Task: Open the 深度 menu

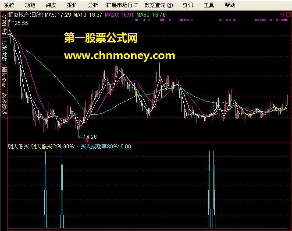Action: (x=51, y=5)
